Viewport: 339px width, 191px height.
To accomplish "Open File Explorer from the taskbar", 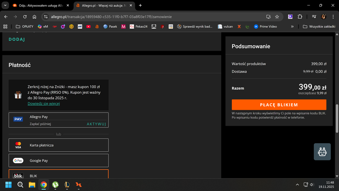I will [32, 185].
